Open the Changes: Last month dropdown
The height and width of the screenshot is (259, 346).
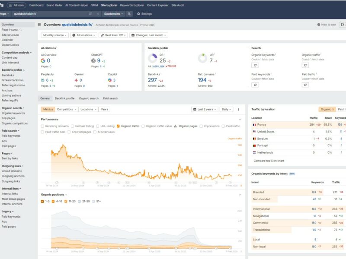pos(149,35)
